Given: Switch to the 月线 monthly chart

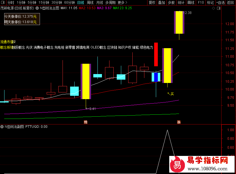Looking at the screenshot, I should (x=100, y=3).
